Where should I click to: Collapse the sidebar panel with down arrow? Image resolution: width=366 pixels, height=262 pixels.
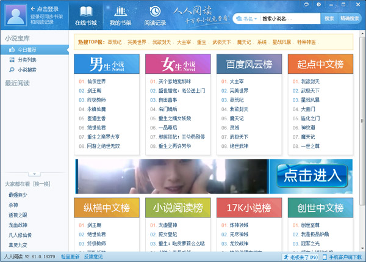(x=35, y=174)
